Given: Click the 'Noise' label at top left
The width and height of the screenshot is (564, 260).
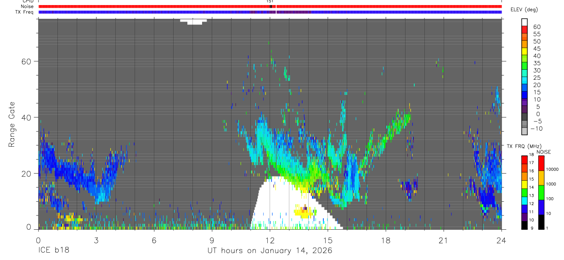Looking at the screenshot, I should coord(27,6).
